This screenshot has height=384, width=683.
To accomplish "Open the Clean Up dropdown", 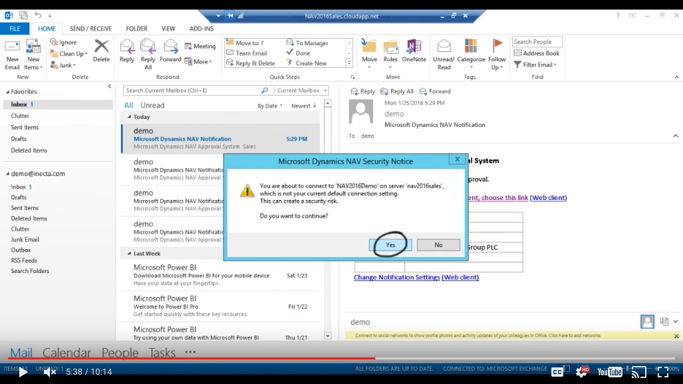I will 68,54.
